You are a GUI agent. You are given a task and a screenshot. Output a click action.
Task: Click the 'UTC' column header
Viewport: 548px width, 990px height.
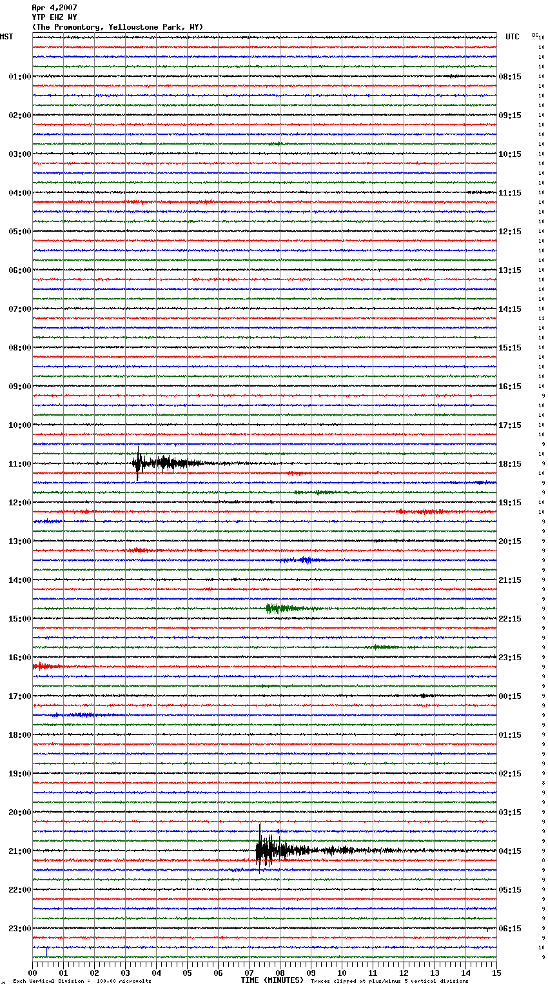[x=513, y=37]
